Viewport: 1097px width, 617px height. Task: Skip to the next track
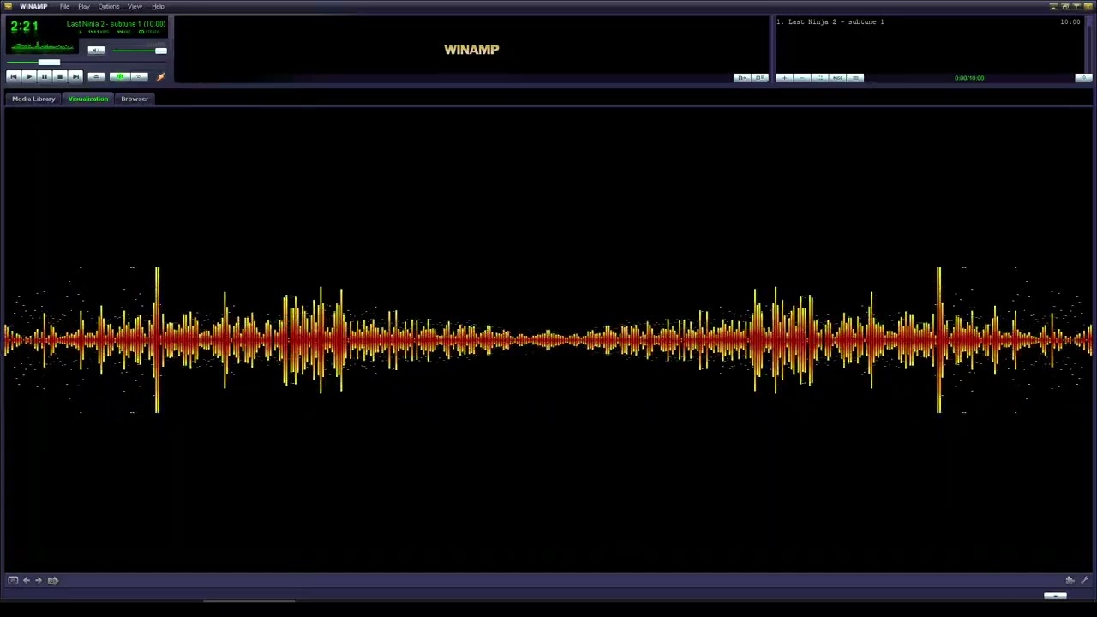coord(75,76)
